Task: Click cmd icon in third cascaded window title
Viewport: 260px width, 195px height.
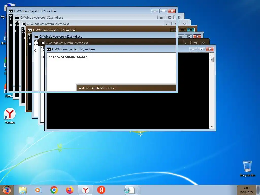Action: 24,24
